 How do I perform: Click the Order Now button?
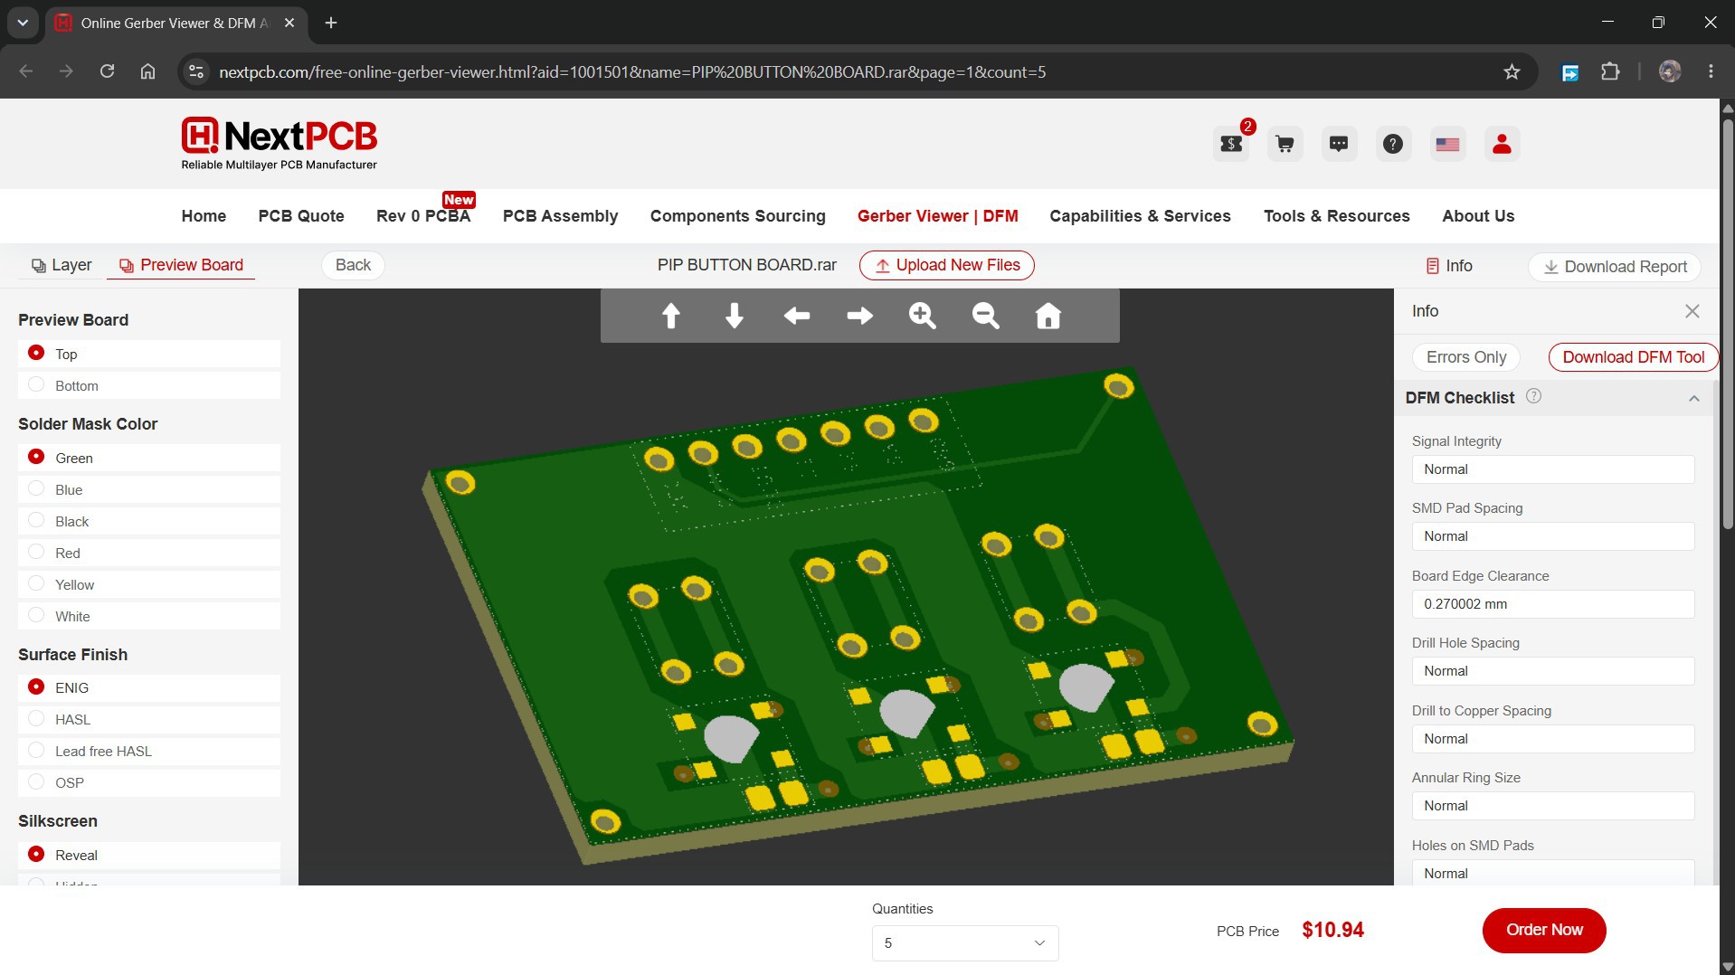(1544, 930)
